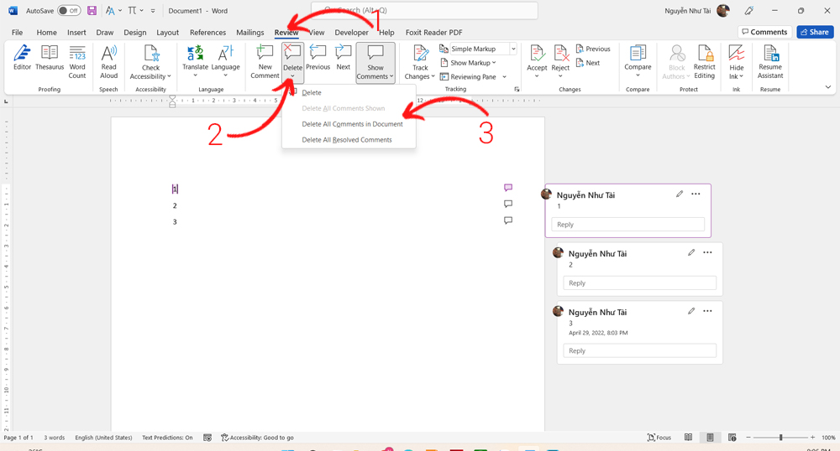The image size is (840, 451).
Task: Expand the Show Markup menu
Action: [468, 63]
